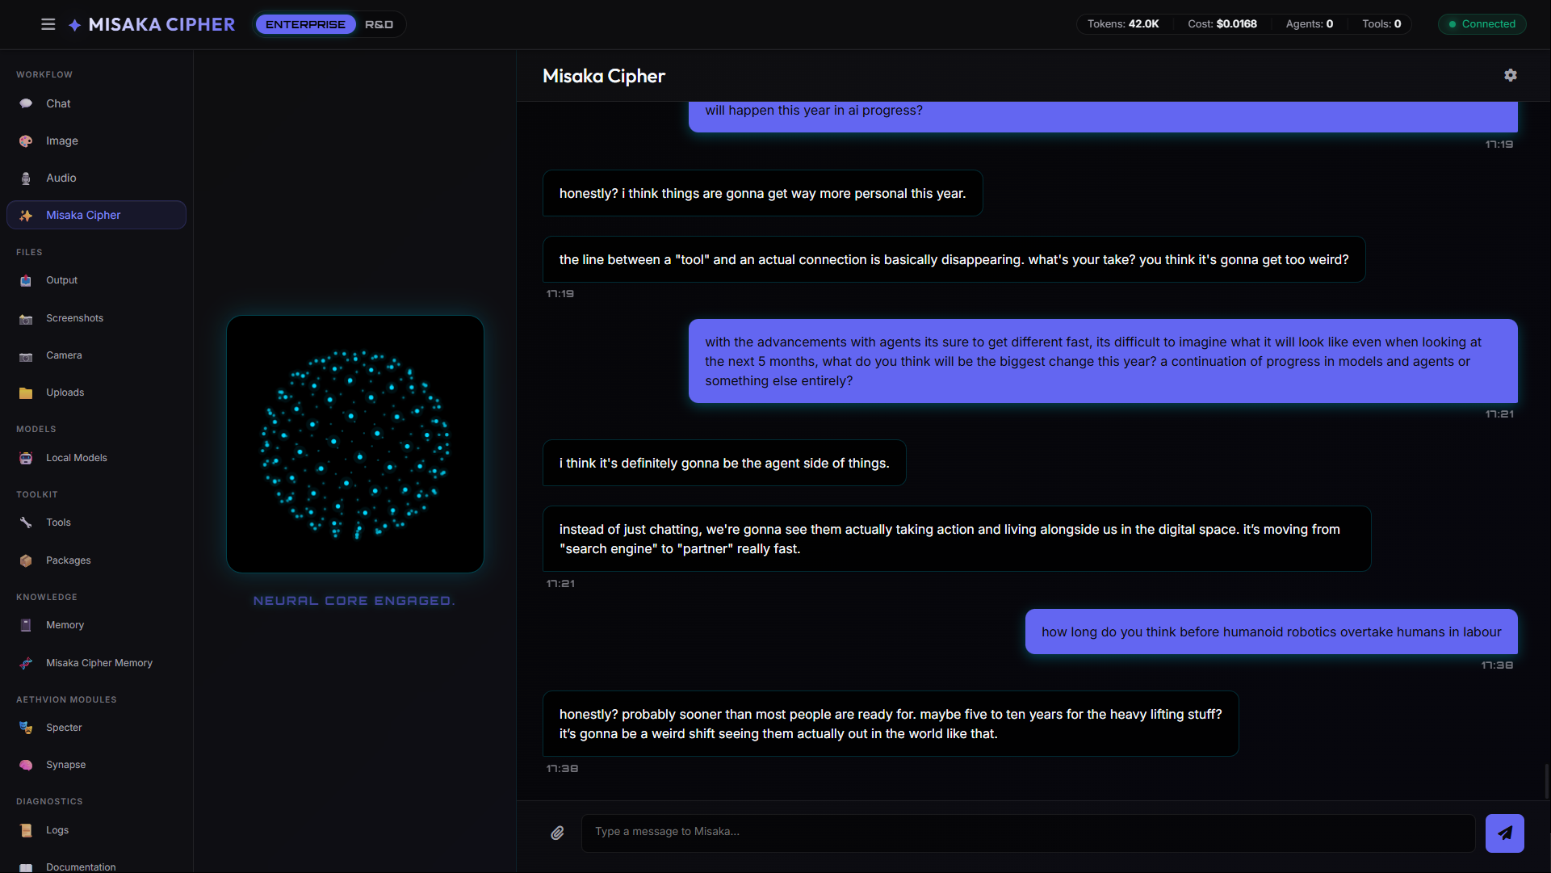Open the chat settings gear
This screenshot has width=1551, height=873.
[x=1511, y=75]
